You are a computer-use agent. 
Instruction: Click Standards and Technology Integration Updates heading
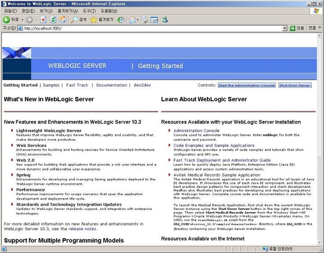[69, 204]
